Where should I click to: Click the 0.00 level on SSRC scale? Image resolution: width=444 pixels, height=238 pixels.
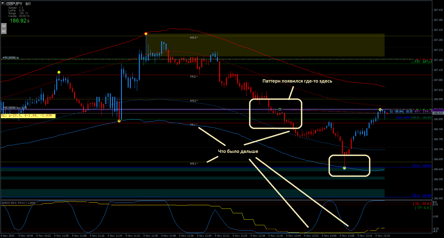[435, 216]
